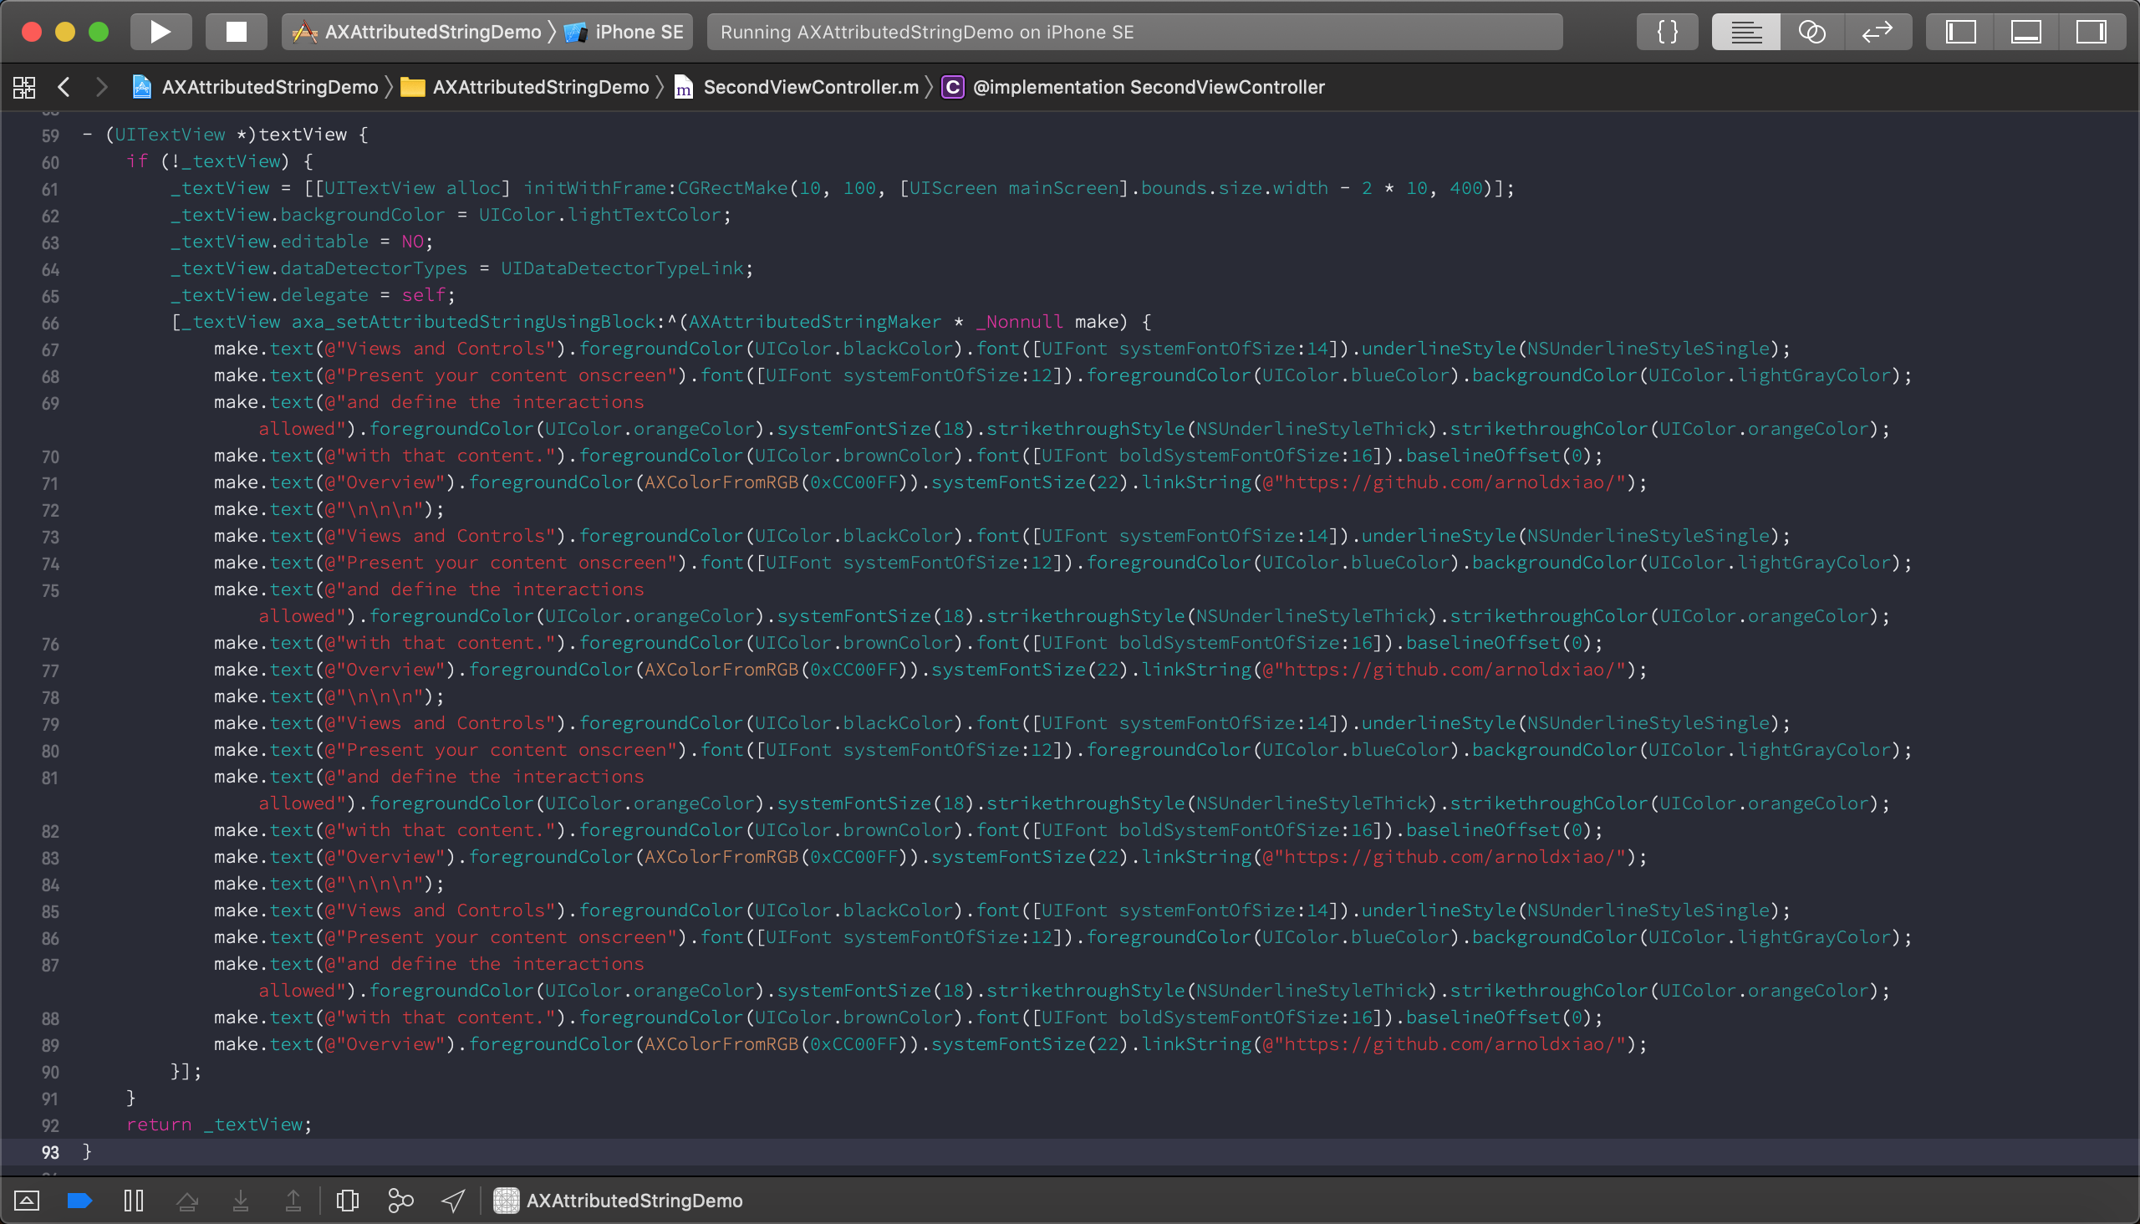Switch to the Standard editor
The image size is (2140, 1224).
1745,32
